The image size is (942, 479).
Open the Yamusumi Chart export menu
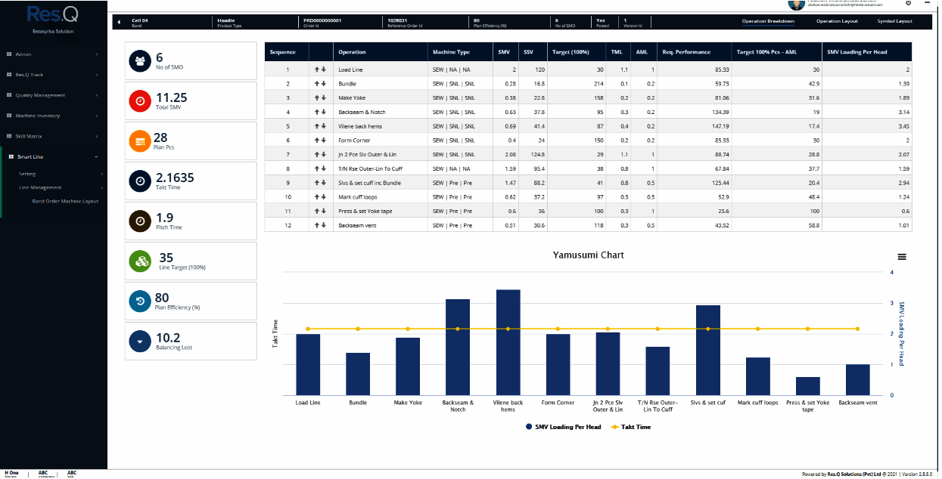902,257
